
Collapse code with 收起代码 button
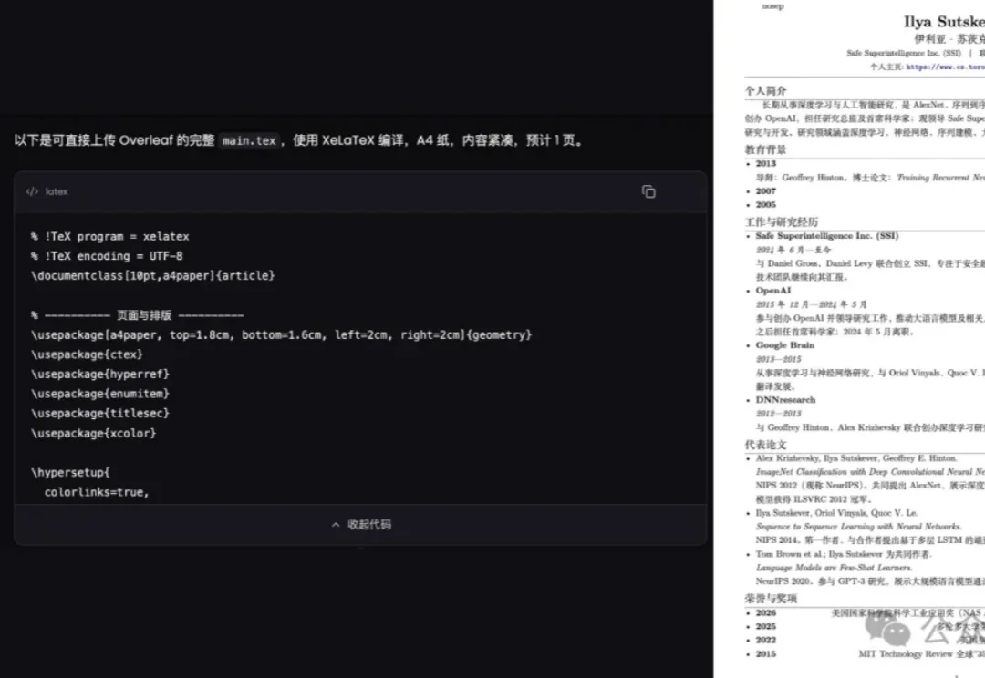[360, 524]
